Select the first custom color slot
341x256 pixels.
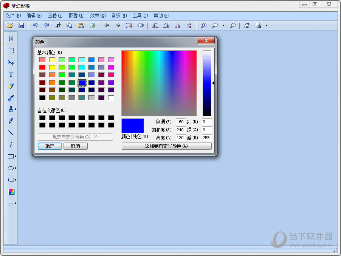coord(42,118)
